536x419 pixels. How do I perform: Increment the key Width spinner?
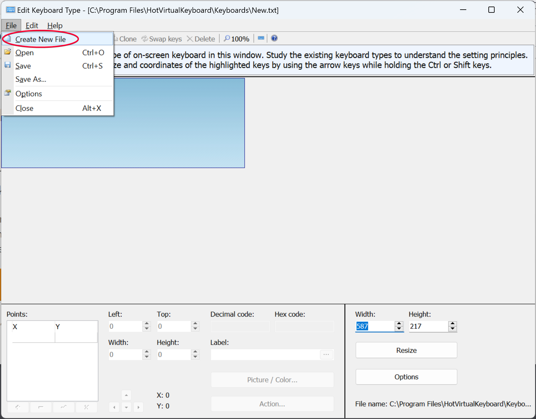click(x=147, y=352)
